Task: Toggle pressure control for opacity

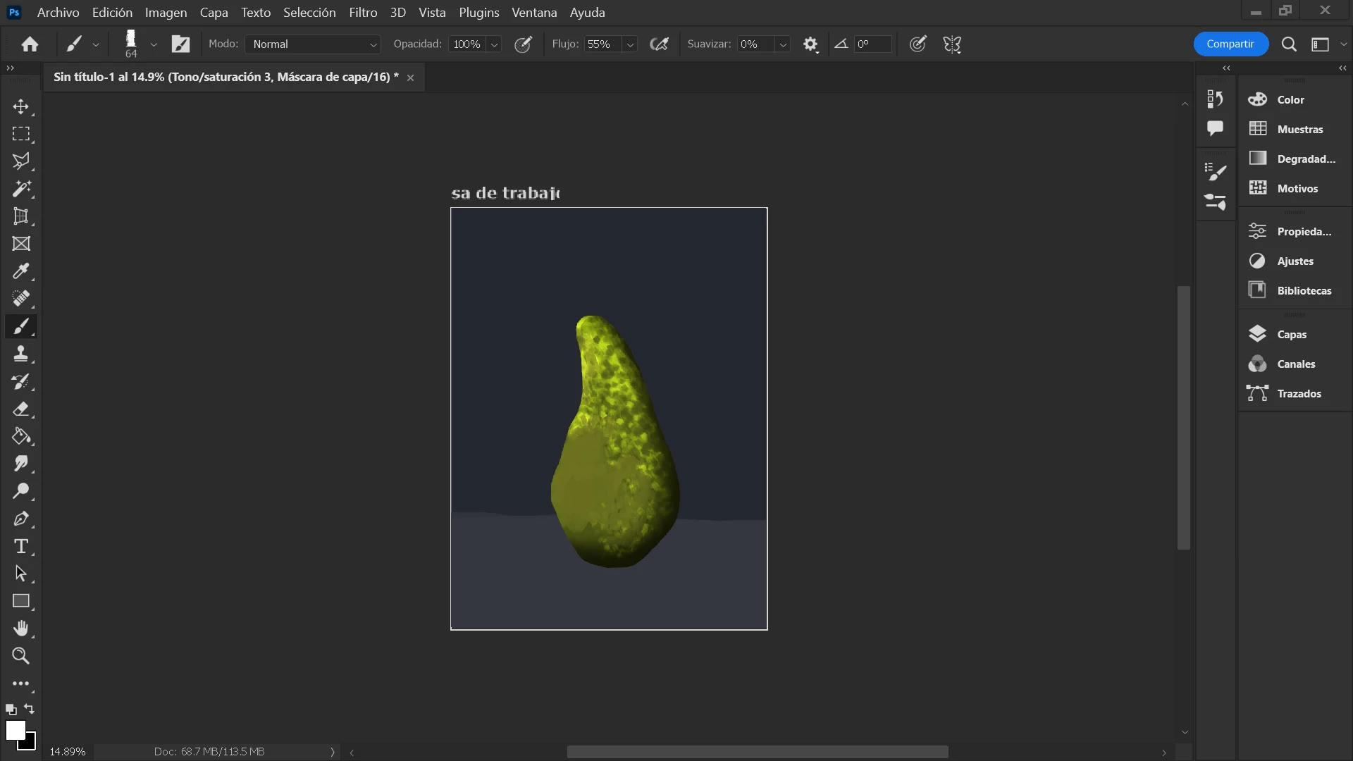Action: pyautogui.click(x=523, y=44)
